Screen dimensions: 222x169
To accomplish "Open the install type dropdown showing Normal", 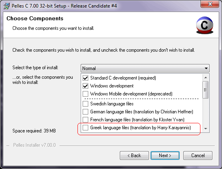I will pos(145,68).
